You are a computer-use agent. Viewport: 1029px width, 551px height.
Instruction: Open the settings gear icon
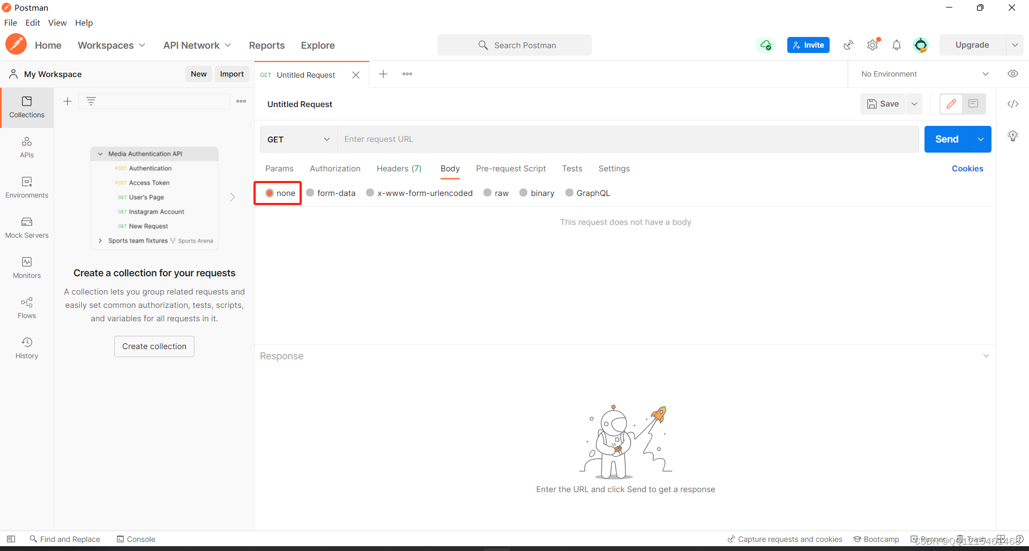[873, 45]
